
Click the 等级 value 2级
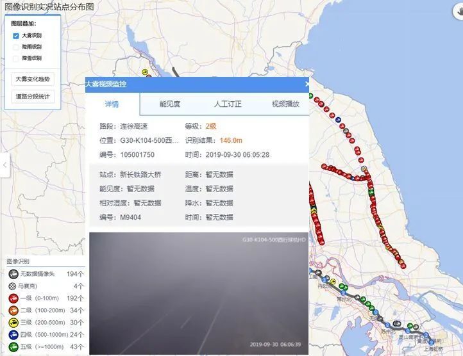[x=211, y=126]
